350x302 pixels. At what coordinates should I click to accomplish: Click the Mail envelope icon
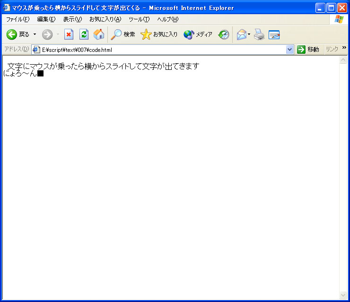tap(242, 35)
